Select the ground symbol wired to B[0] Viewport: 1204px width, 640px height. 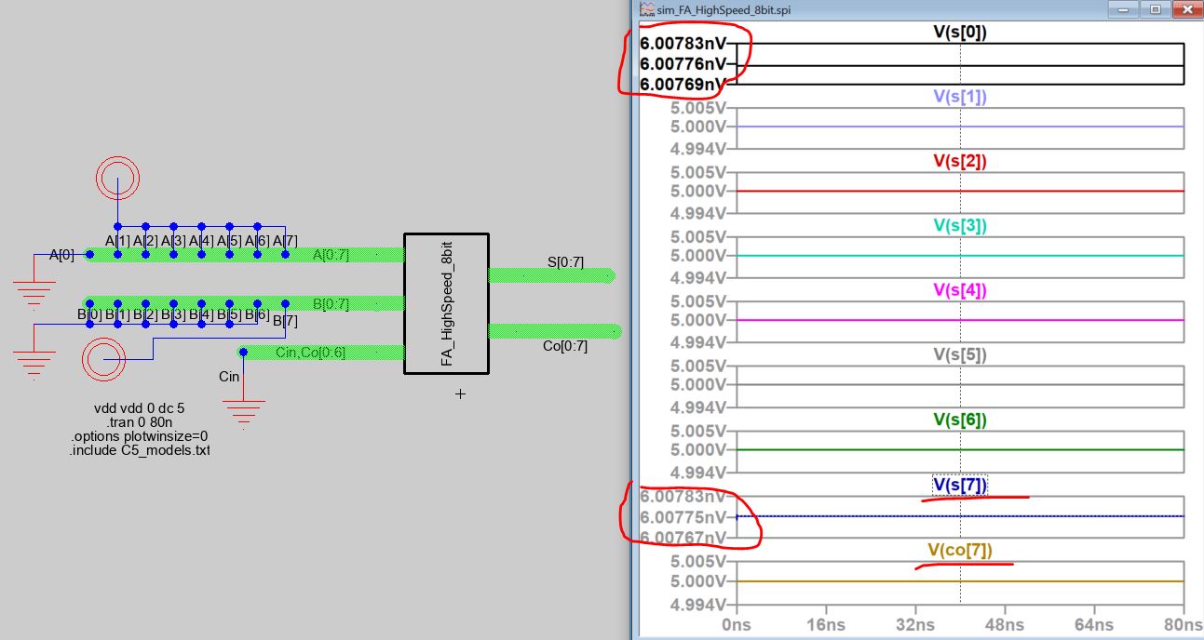pyautogui.click(x=34, y=366)
